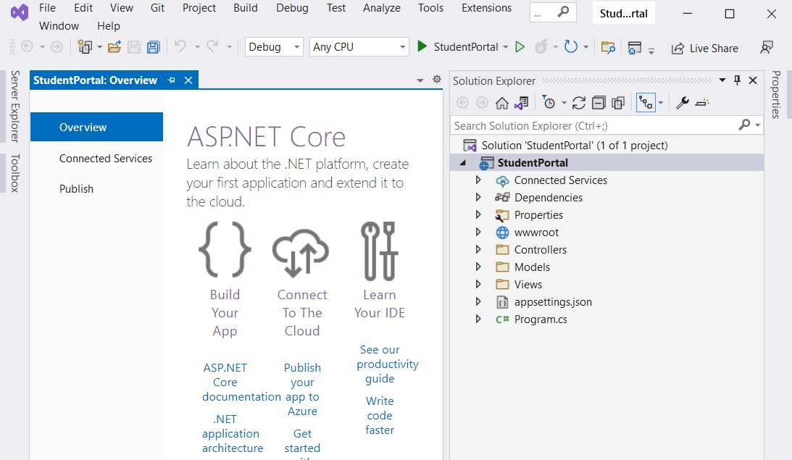Click the Restart circular arrow icon

[x=571, y=47]
